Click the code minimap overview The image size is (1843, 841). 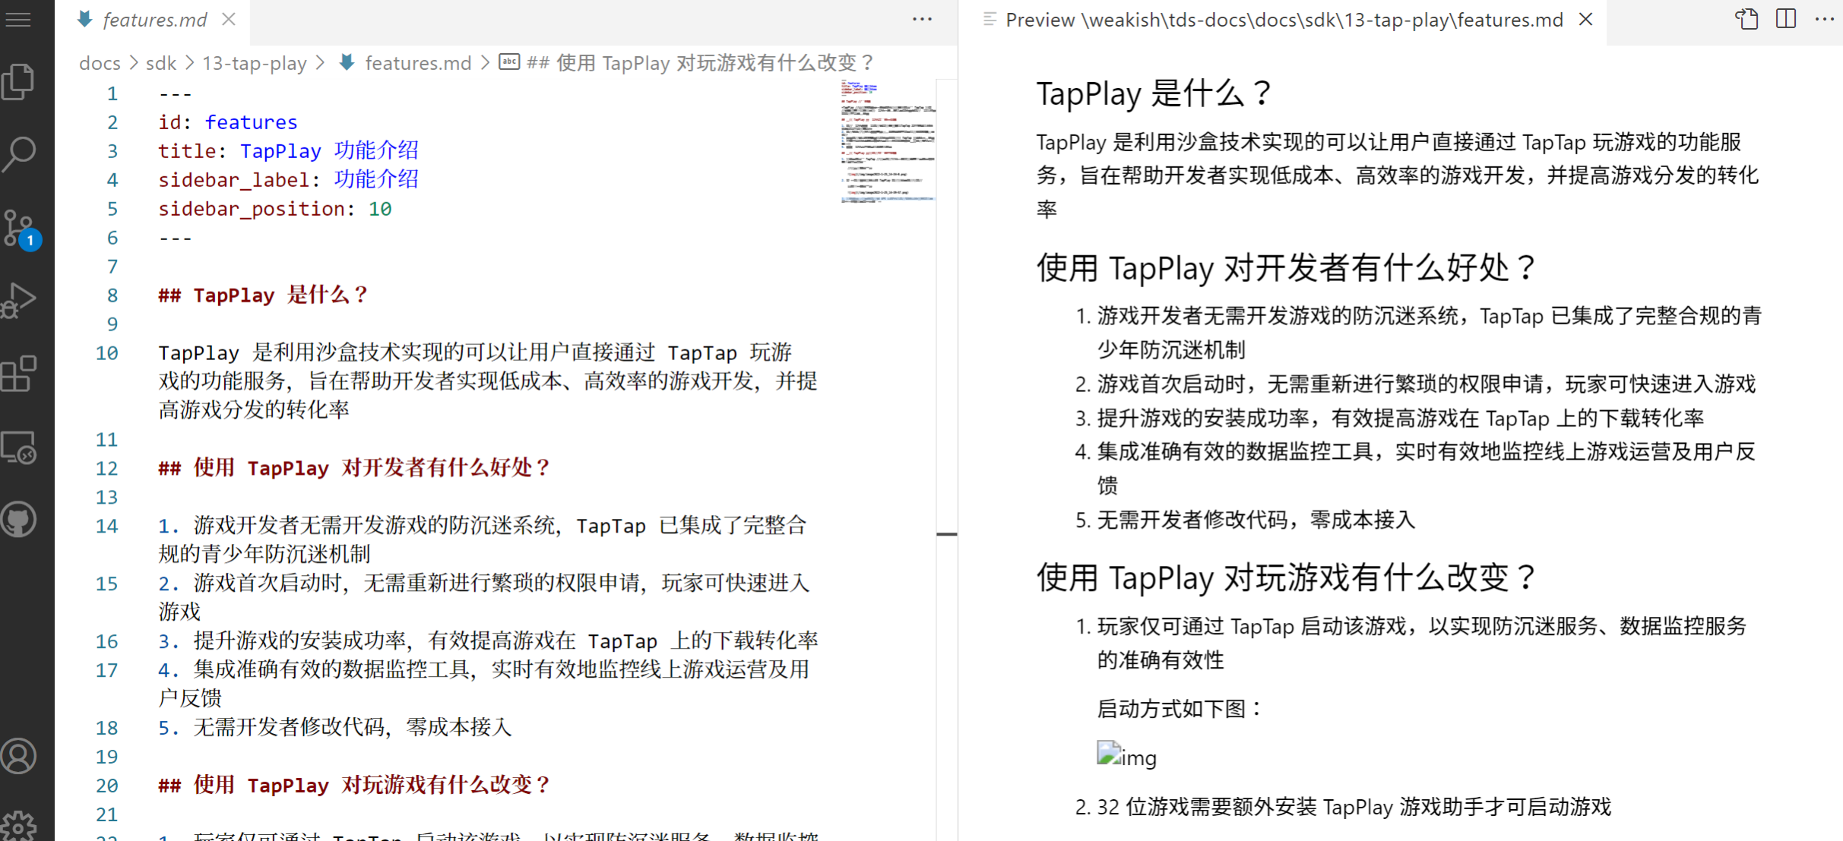click(888, 141)
